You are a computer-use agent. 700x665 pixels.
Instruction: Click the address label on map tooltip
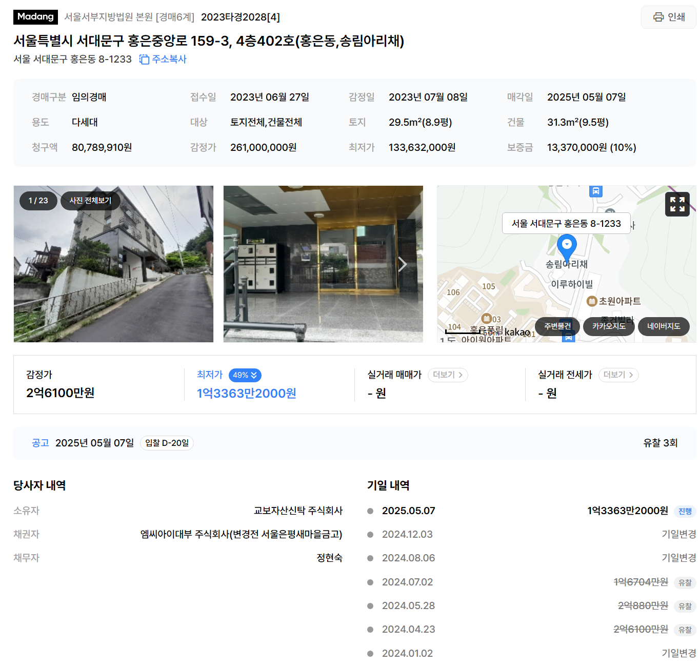pos(566,223)
